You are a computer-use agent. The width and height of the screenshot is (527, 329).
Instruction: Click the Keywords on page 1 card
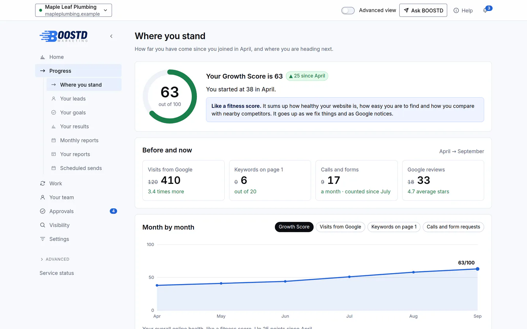pos(270,180)
